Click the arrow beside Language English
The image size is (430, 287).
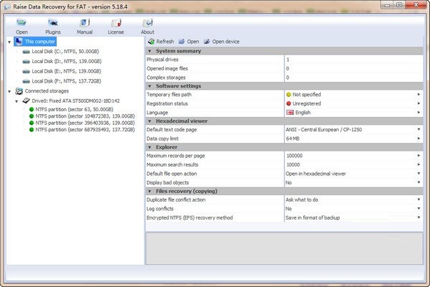point(419,113)
